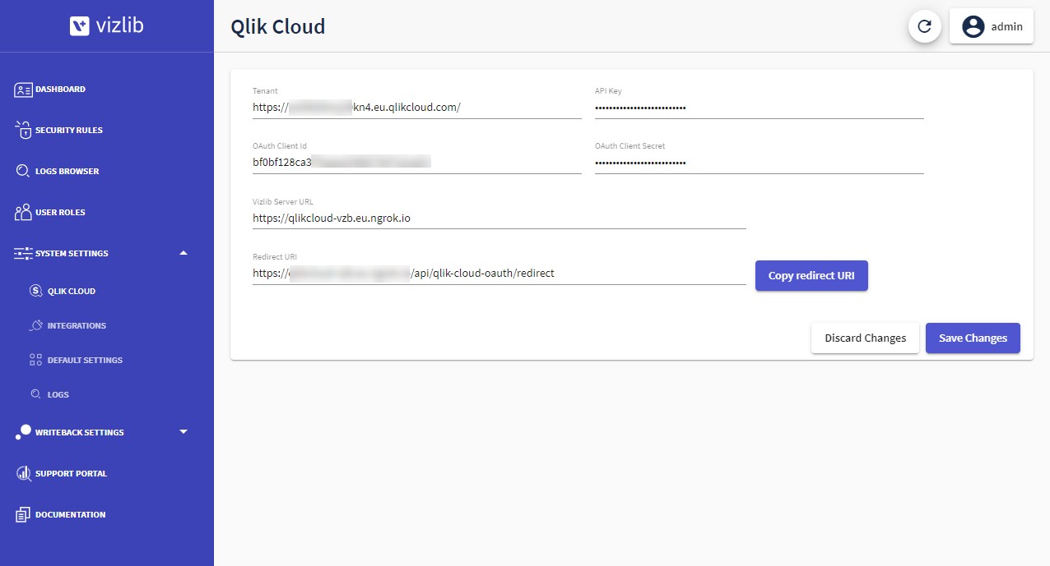Click the Logs Browser magnifier icon

(23, 171)
